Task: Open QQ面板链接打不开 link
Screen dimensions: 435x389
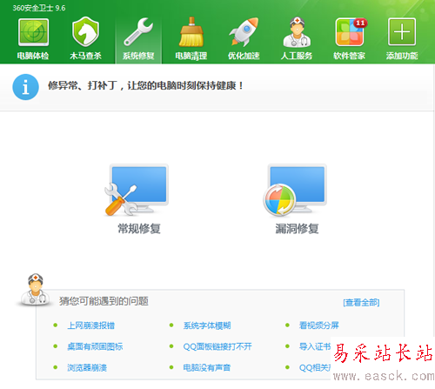Action: tap(217, 346)
